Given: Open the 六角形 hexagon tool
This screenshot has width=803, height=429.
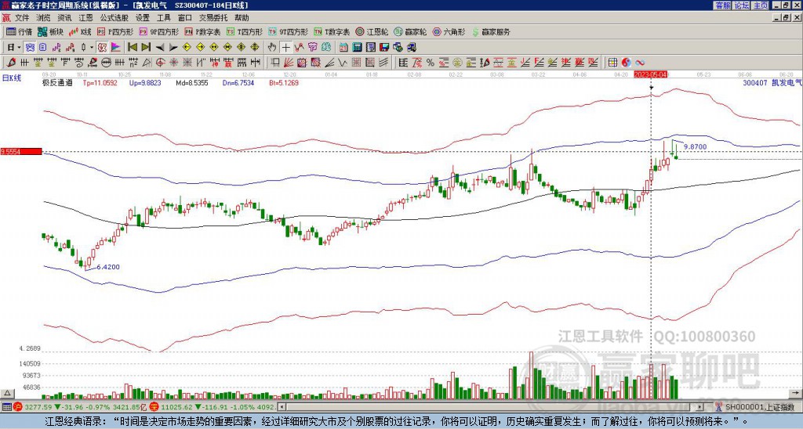Looking at the screenshot, I should (449, 31).
